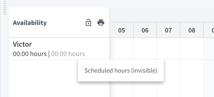Screen dimensions: 214x97
Task: Click the printer icon beside Availability
Action: [x=101, y=23]
